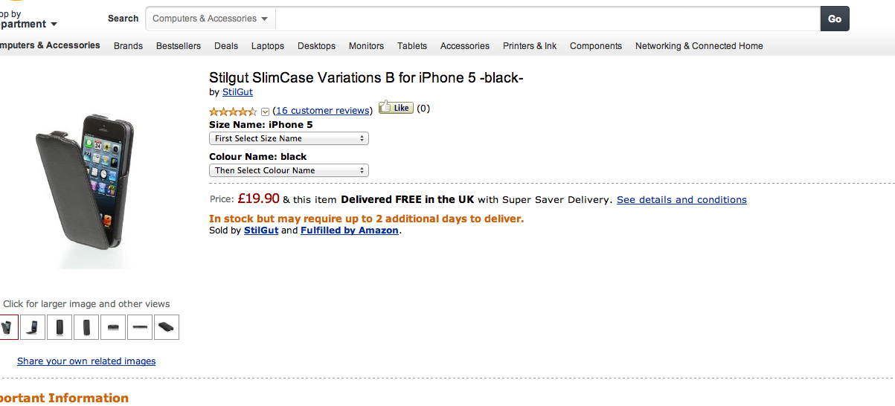Click the search text field

tap(548, 19)
